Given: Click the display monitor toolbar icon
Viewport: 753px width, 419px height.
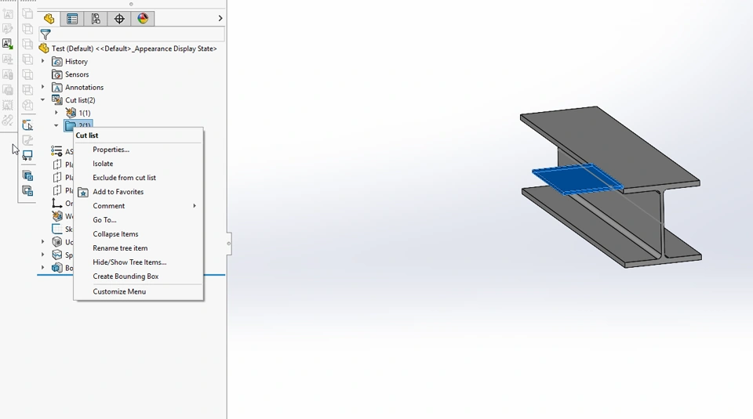Looking at the screenshot, I should coord(27,155).
